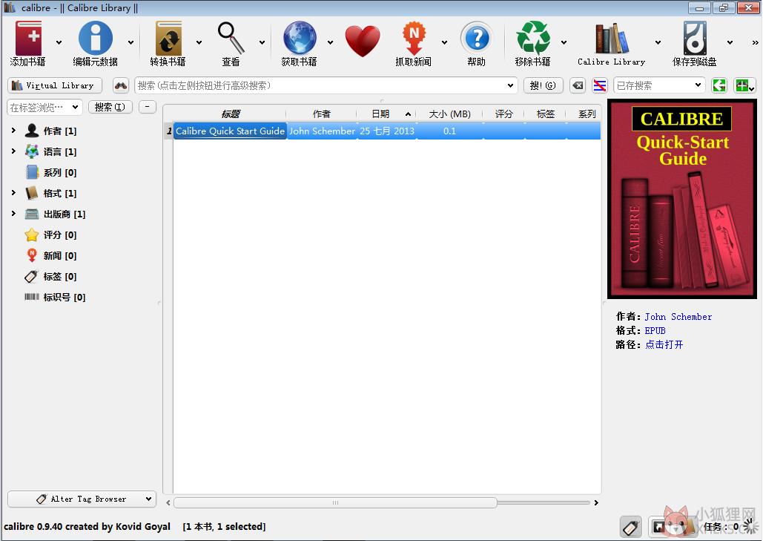This screenshot has height=541, width=763.
Task: Click the Remove books recycle icon
Action: tap(533, 38)
